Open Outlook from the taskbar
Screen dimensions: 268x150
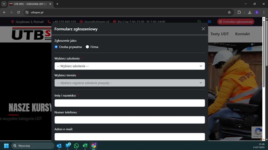point(59,146)
